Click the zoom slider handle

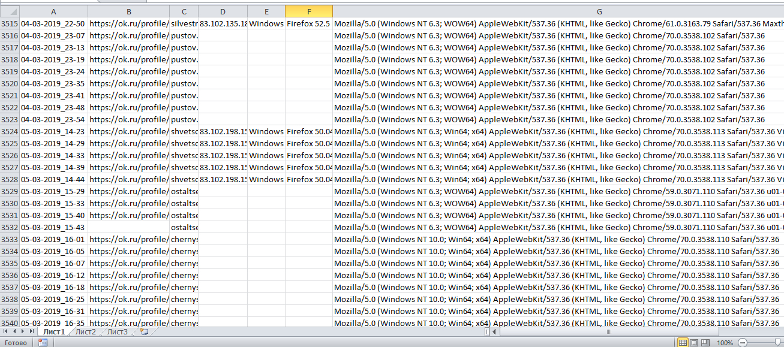click(778, 342)
